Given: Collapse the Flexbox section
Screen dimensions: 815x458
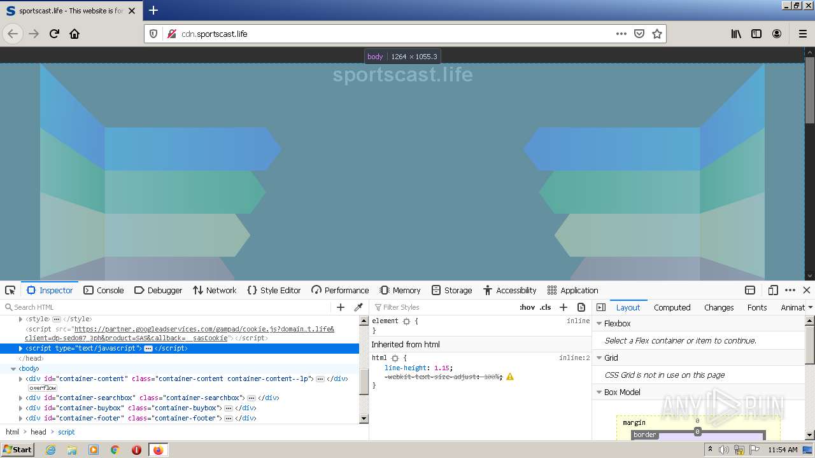Looking at the screenshot, I should click(599, 323).
